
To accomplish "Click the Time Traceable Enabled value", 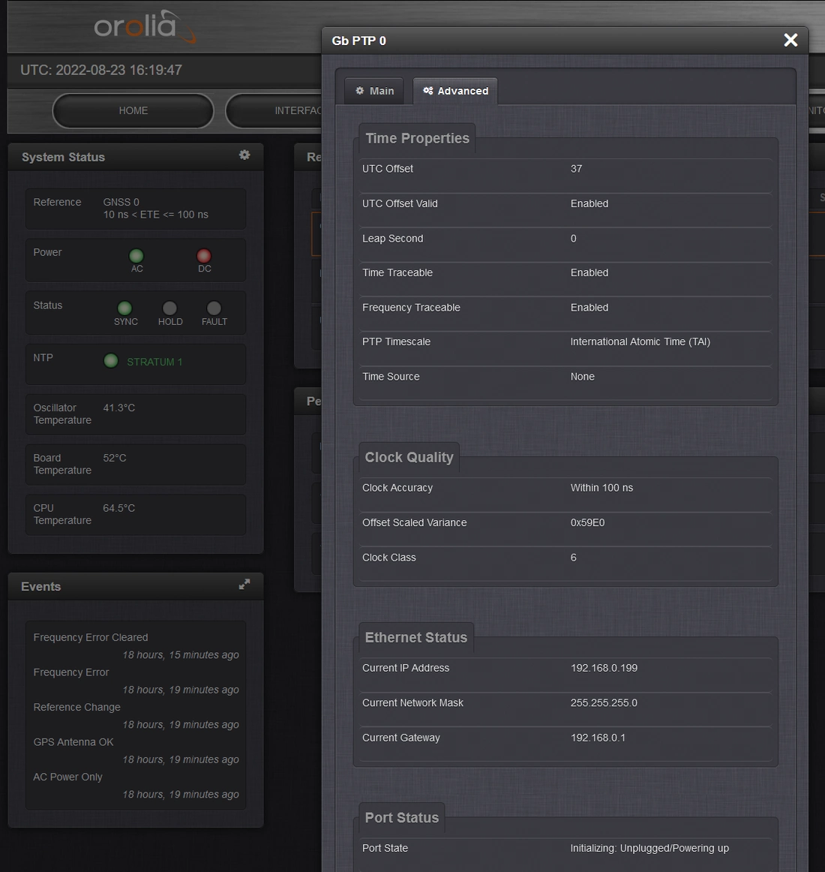I will coord(589,272).
